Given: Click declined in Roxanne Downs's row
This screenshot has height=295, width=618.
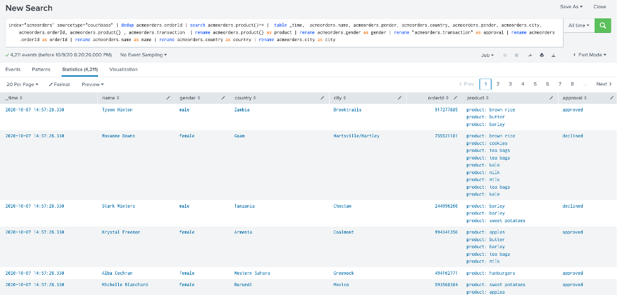Looking at the screenshot, I should [572, 135].
